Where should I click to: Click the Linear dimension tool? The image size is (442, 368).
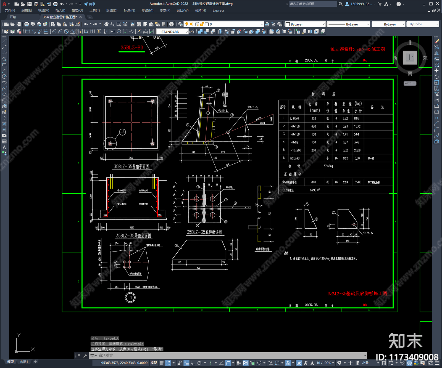point(28,31)
